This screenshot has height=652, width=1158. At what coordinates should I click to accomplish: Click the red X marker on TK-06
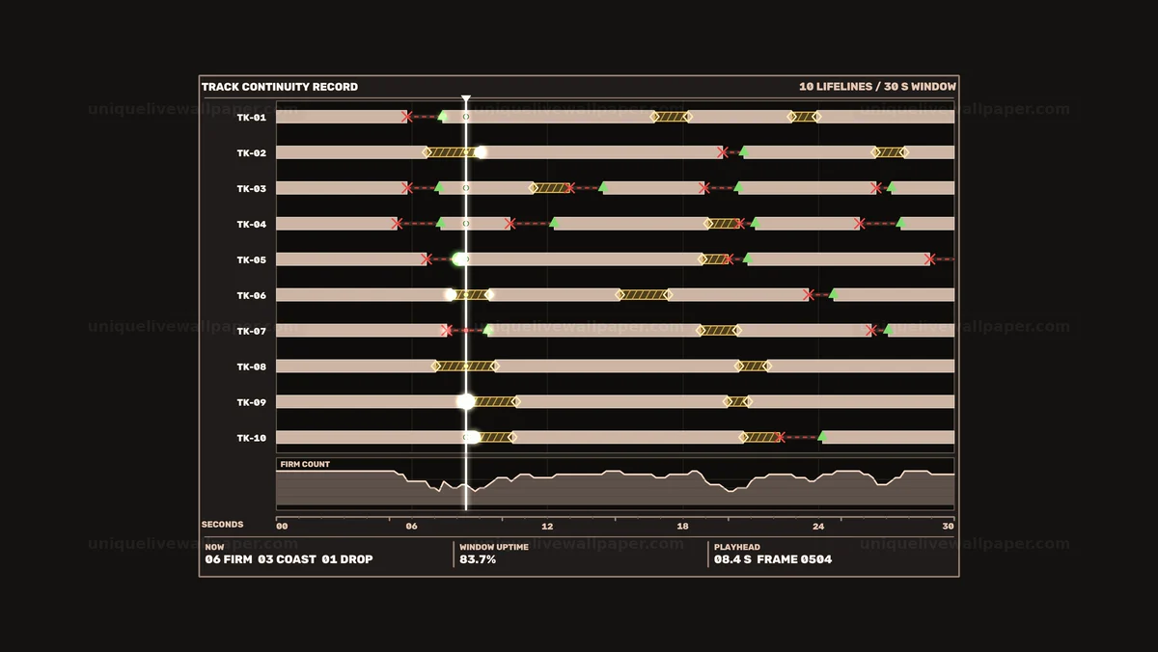(809, 295)
